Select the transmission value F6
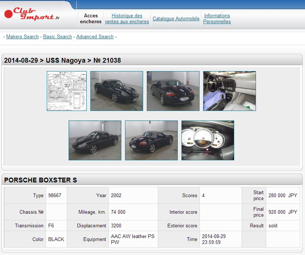Viewport: 305px width, 255px height. tap(51, 226)
